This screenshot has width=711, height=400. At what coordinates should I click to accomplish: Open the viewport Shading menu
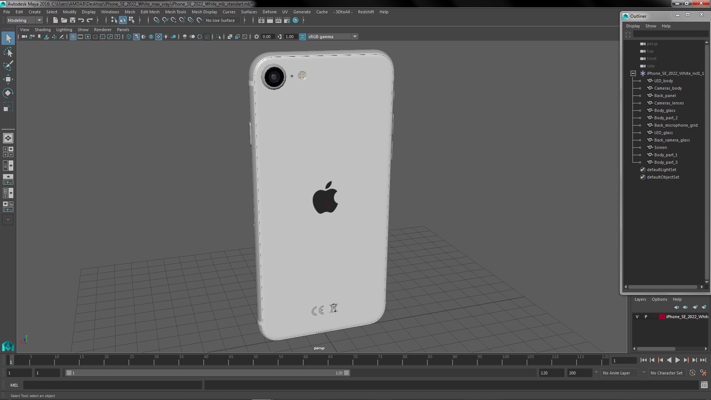coord(43,30)
